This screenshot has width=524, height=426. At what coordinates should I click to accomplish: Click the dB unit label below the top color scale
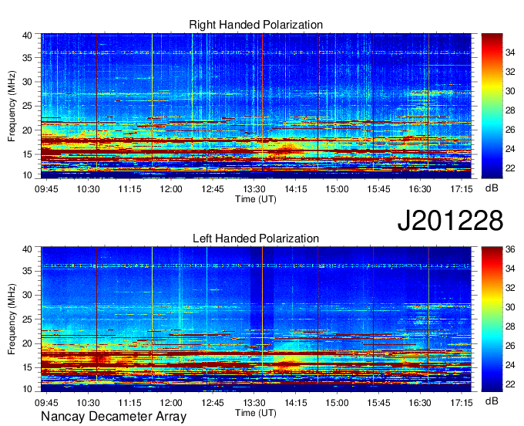pyautogui.click(x=492, y=188)
